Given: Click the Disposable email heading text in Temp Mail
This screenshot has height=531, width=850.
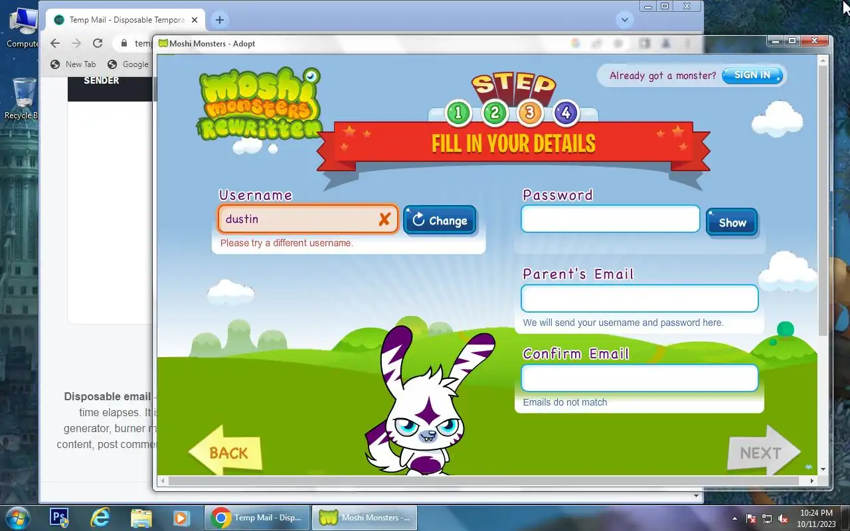Looking at the screenshot, I should [108, 396].
